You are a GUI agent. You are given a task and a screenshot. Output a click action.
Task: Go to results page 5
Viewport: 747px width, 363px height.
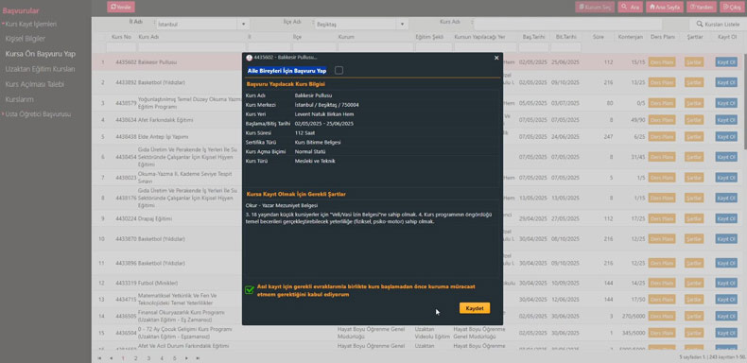174,357
